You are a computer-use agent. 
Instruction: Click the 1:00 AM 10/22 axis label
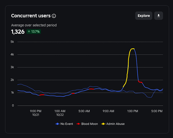pos(60,113)
